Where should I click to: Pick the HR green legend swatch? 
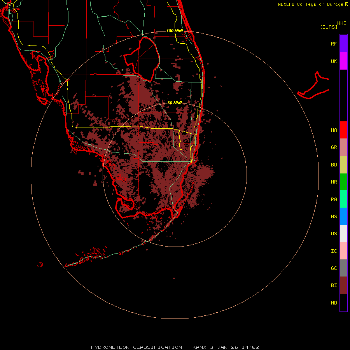(343, 182)
